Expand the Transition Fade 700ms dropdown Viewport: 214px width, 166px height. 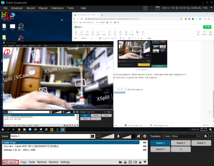[x=199, y=136]
